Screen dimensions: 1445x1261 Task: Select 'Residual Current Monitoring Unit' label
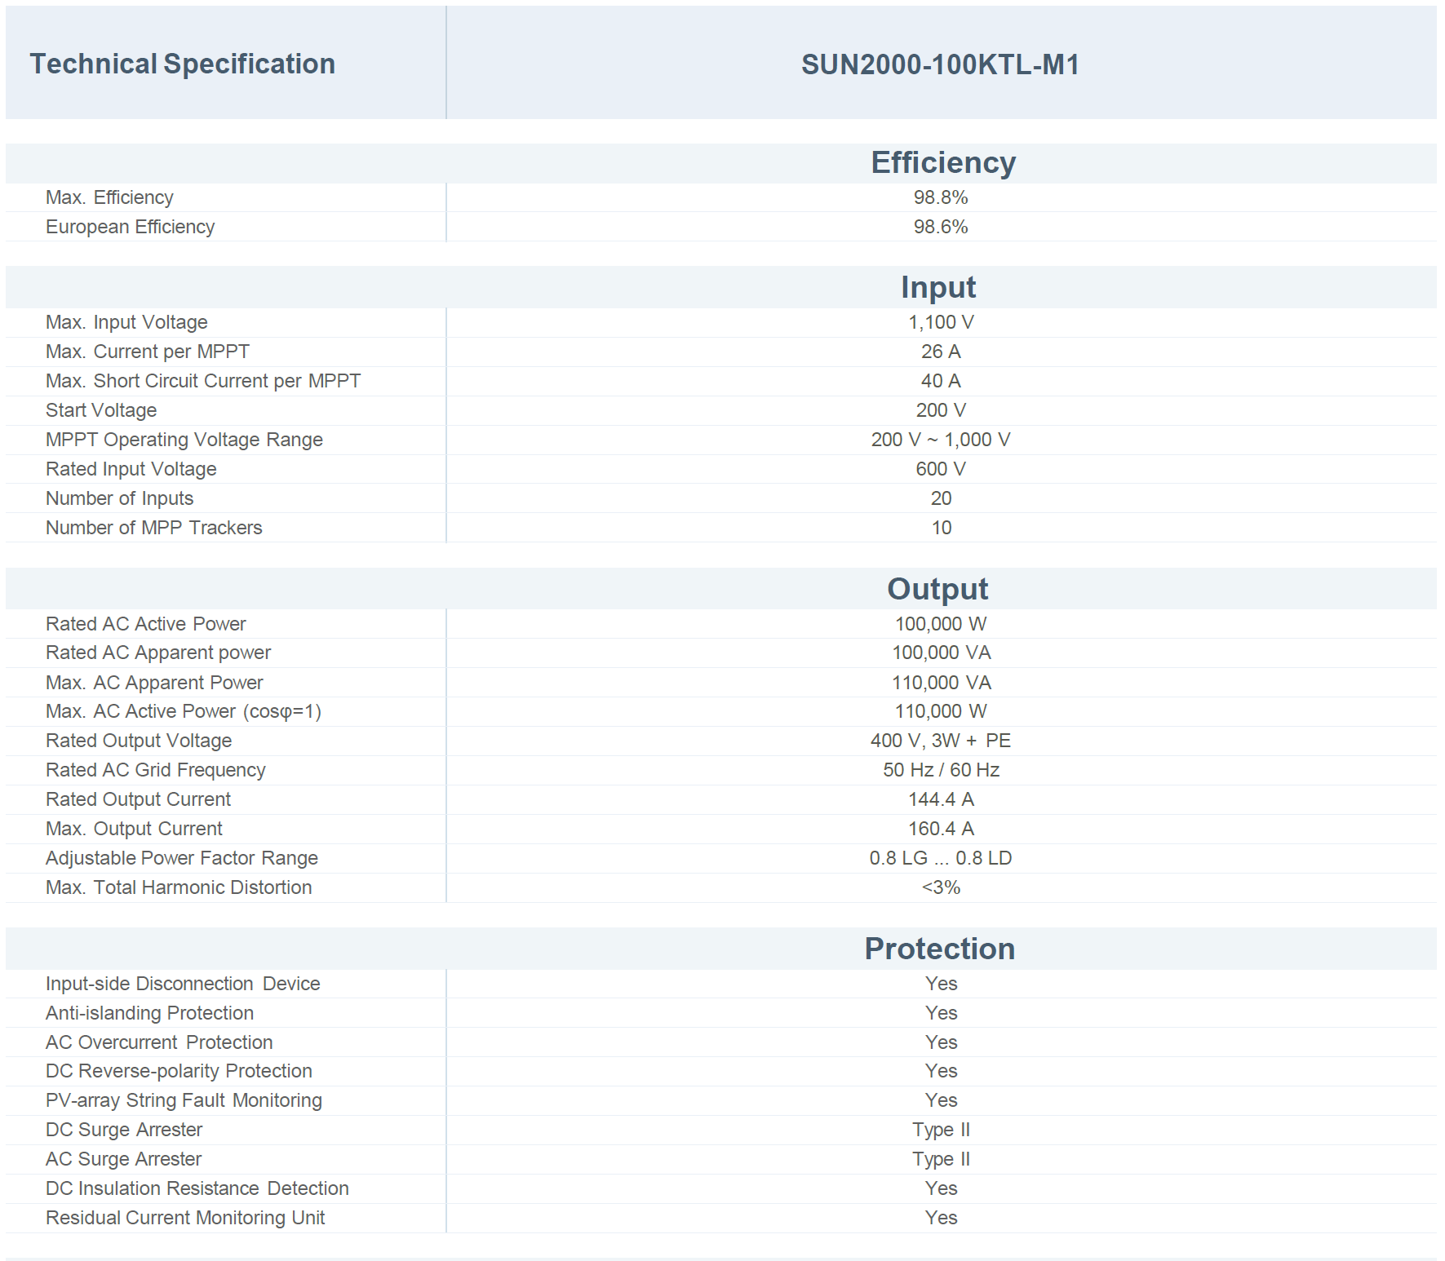(185, 1218)
